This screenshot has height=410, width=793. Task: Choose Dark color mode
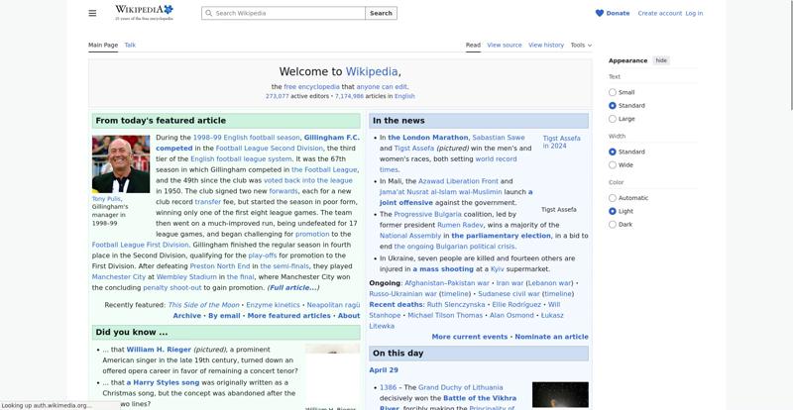(613, 225)
